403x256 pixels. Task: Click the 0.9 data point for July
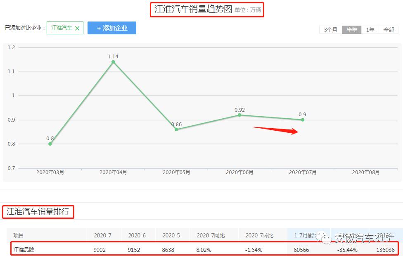click(303, 119)
